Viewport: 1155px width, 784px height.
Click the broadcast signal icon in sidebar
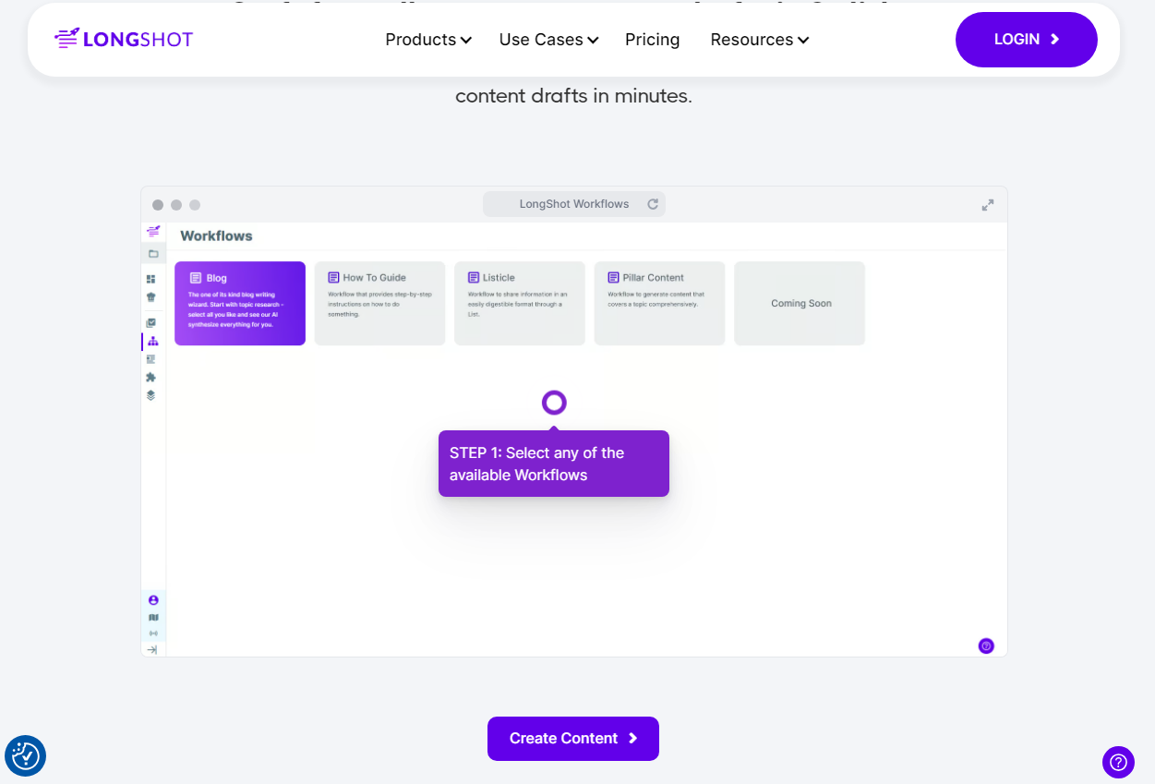click(x=153, y=633)
